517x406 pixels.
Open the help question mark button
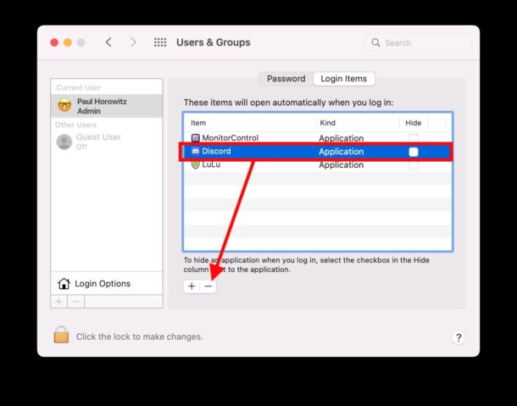(459, 337)
